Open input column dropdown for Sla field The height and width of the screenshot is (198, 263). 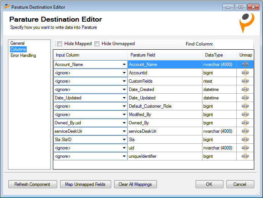(x=124, y=140)
